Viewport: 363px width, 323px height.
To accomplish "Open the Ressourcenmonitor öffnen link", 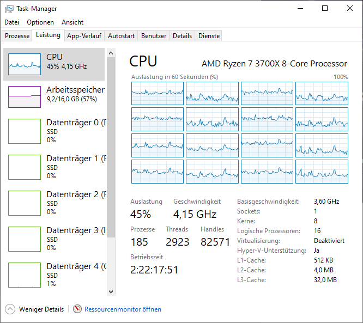I will coord(123,309).
